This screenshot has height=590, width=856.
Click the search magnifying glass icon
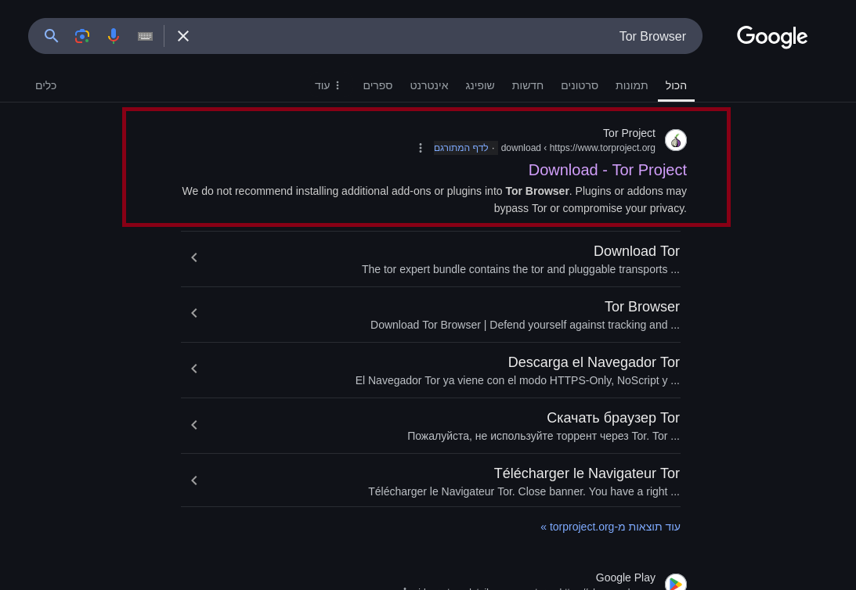tap(52, 36)
